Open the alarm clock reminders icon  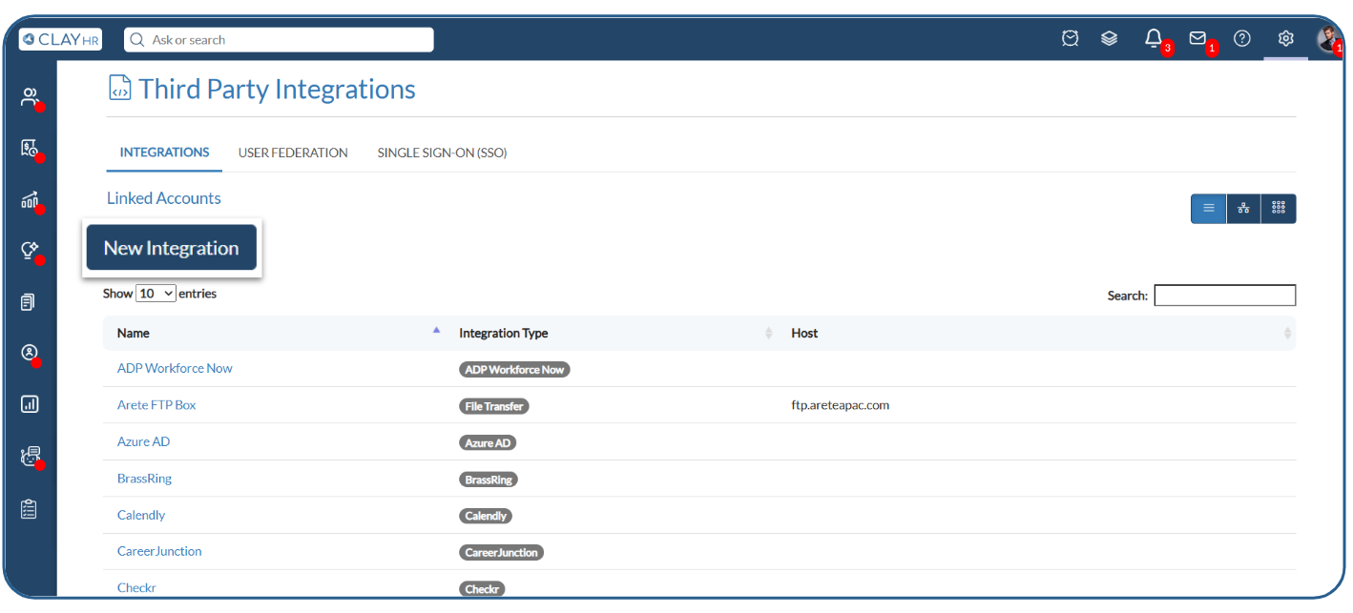(1071, 39)
